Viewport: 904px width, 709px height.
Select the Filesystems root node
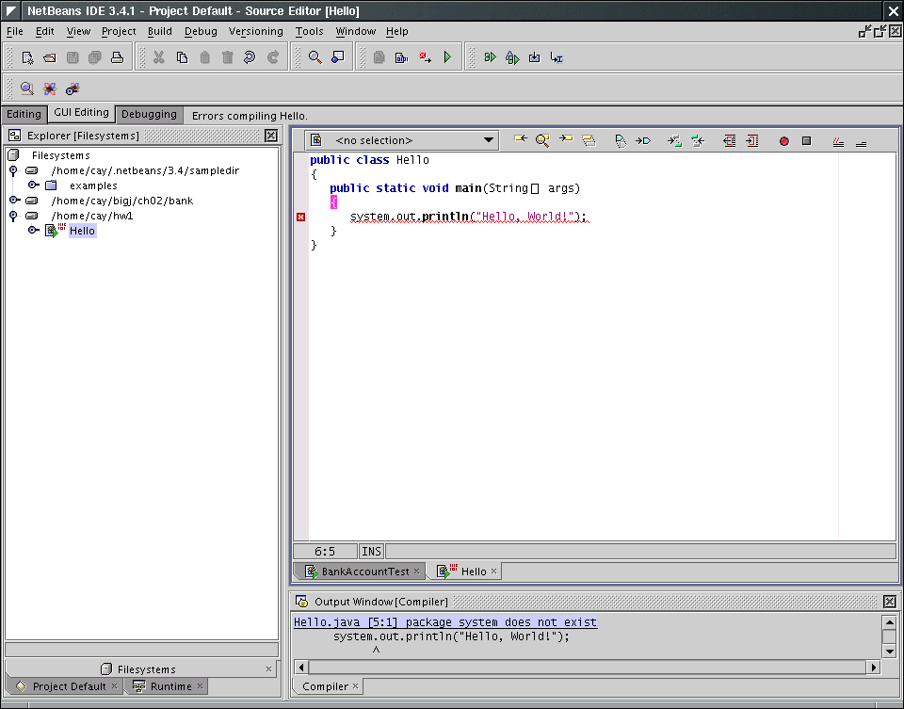pyautogui.click(x=60, y=155)
